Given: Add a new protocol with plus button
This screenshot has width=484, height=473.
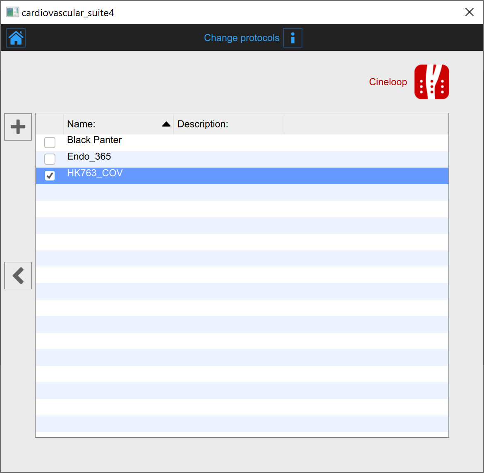Looking at the screenshot, I should [x=18, y=127].
